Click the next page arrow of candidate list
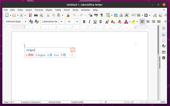 [x=72, y=55]
